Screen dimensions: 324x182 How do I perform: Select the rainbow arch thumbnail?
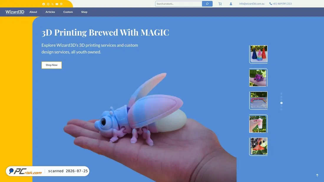click(x=258, y=101)
